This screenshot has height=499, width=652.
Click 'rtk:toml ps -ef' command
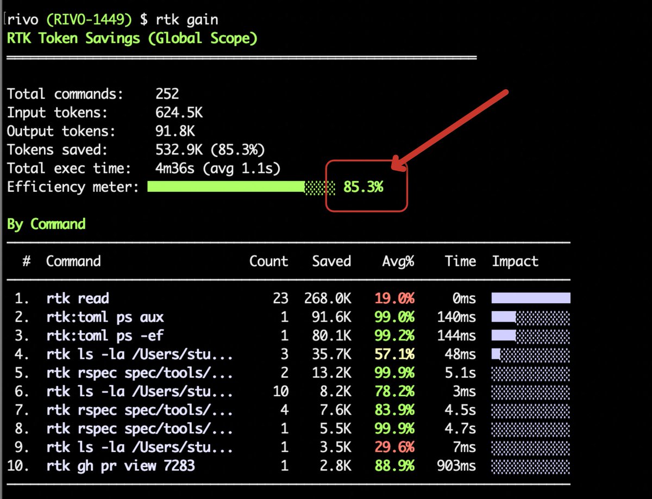[105, 335]
